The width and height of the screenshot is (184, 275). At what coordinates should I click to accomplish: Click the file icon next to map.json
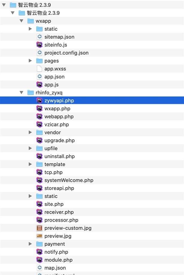point(39,268)
